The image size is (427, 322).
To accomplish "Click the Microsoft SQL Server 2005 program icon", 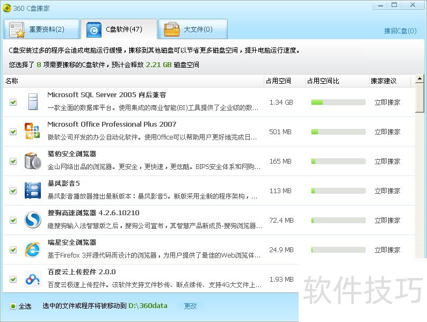I will point(32,102).
